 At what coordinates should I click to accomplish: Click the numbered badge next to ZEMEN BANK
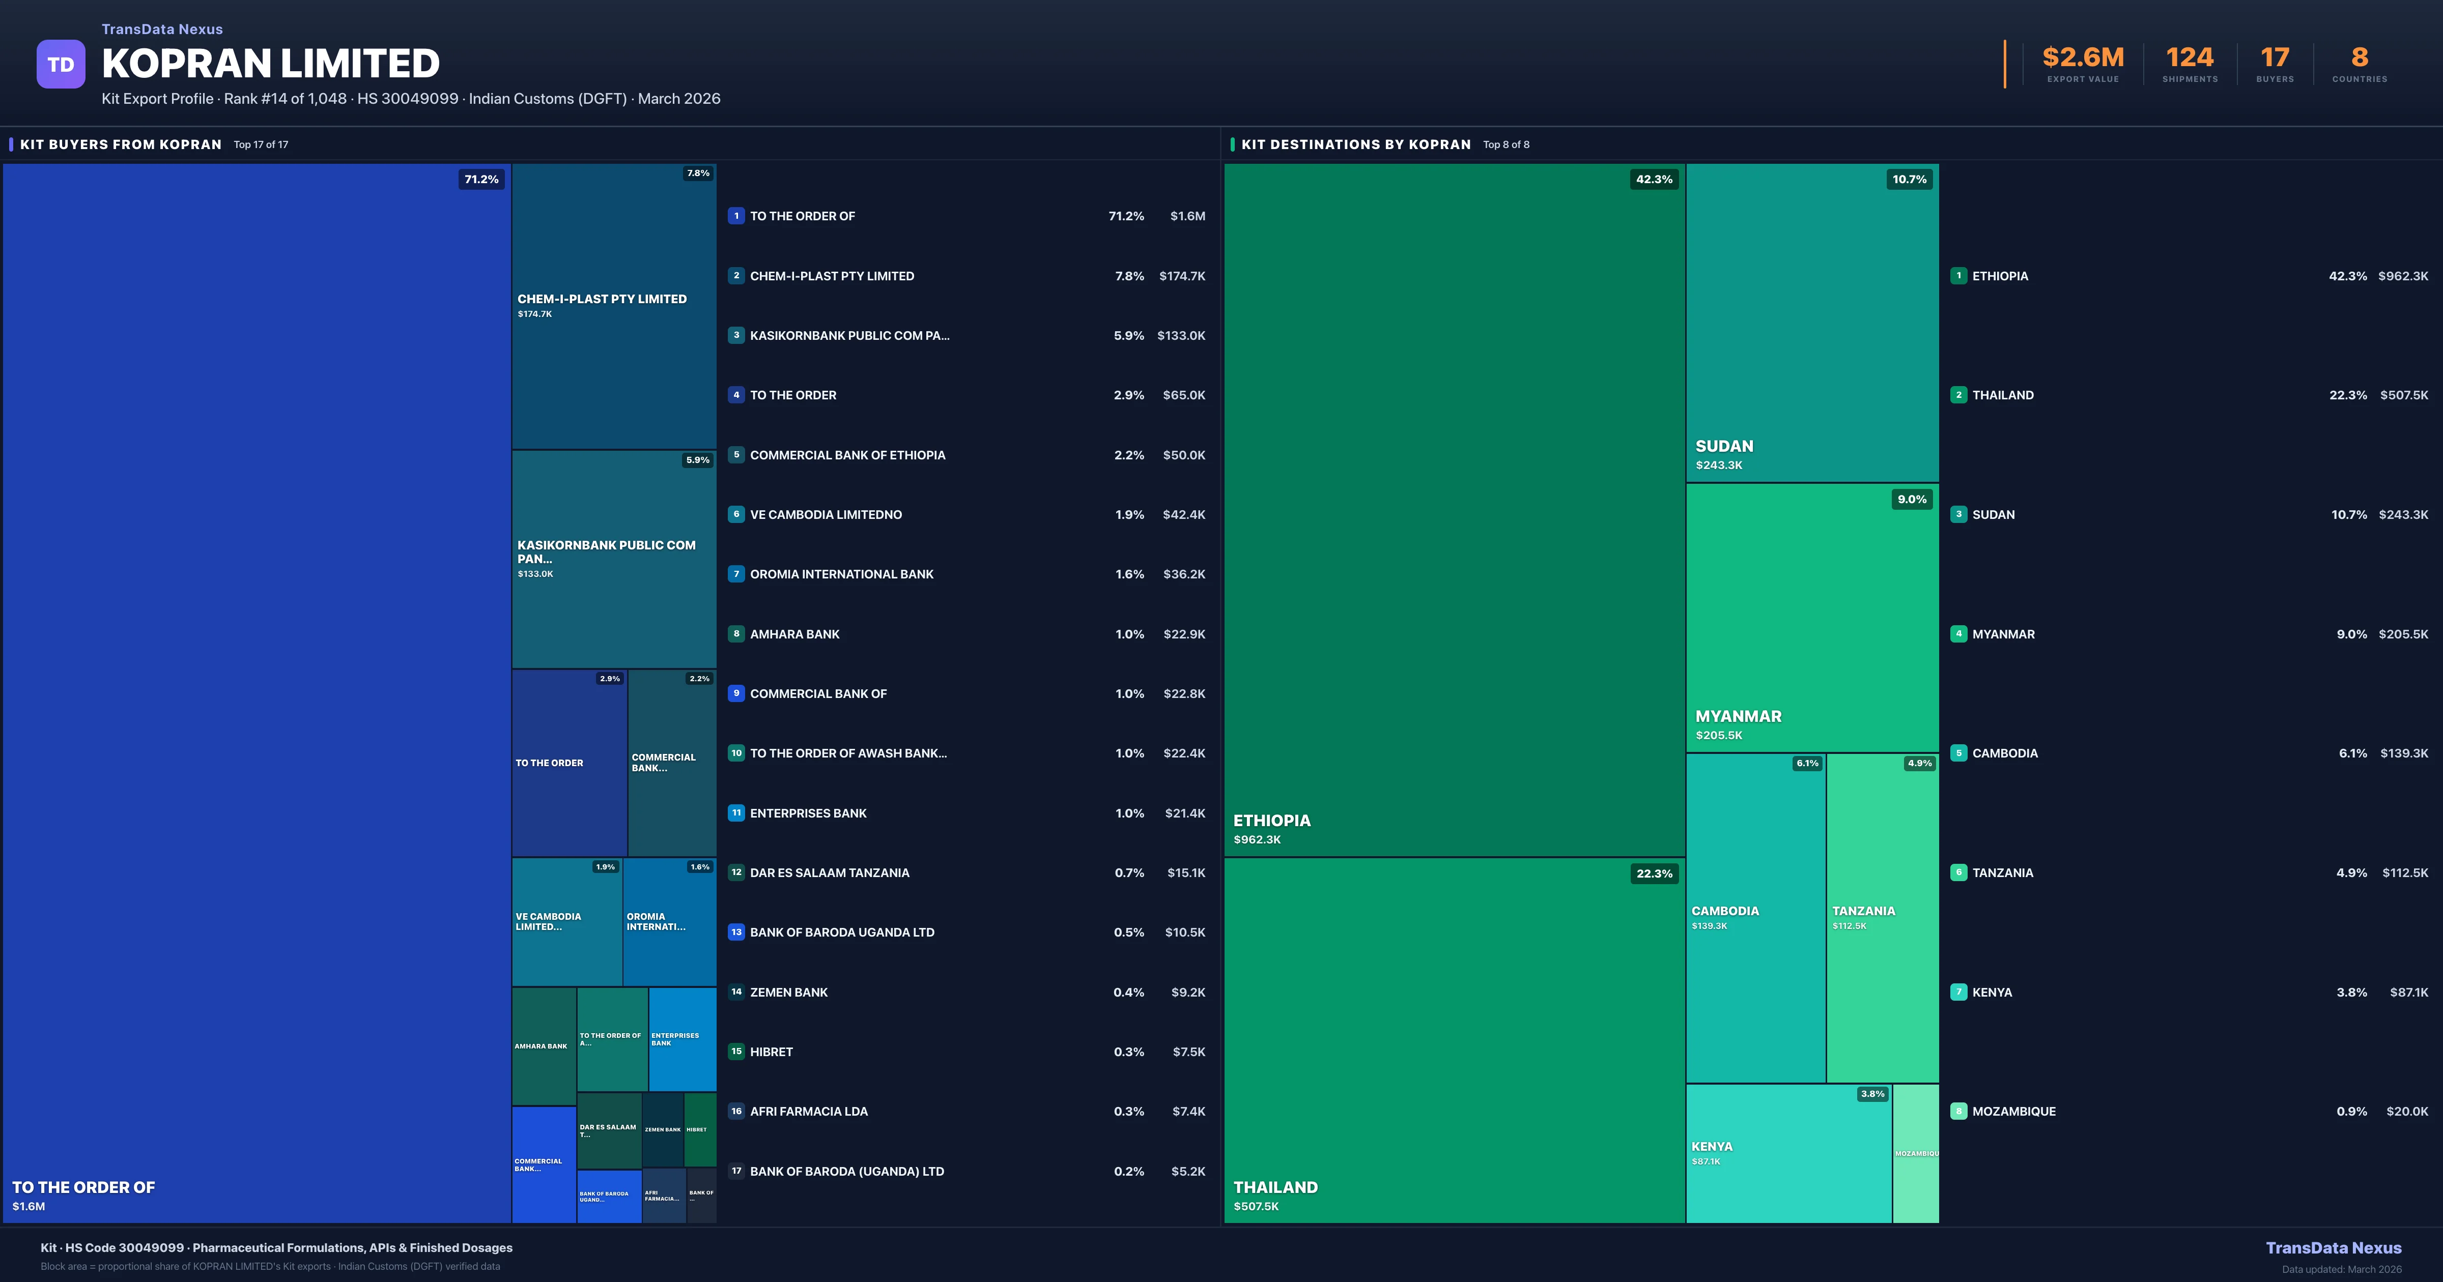[736, 992]
